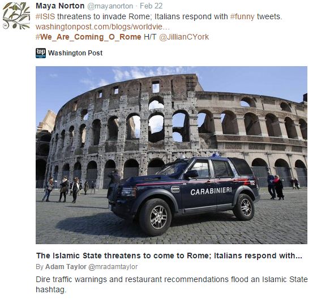
Task: Open the Colosseum Carabinieri photo
Action: [172, 155]
